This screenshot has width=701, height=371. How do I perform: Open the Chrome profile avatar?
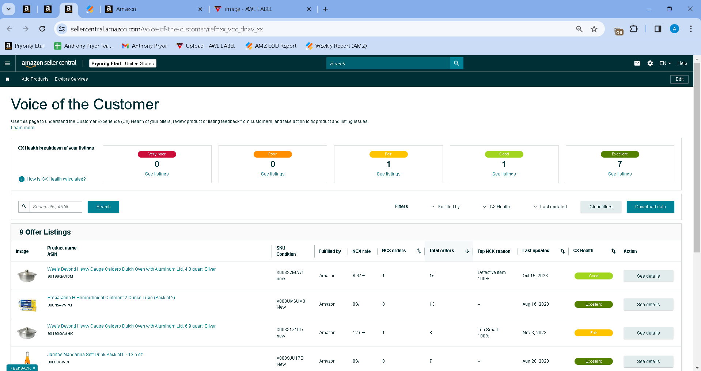click(674, 29)
